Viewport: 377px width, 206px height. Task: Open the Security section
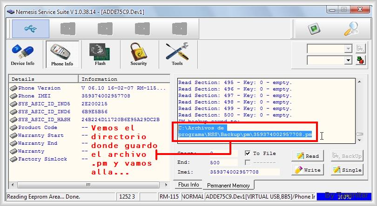(139, 54)
